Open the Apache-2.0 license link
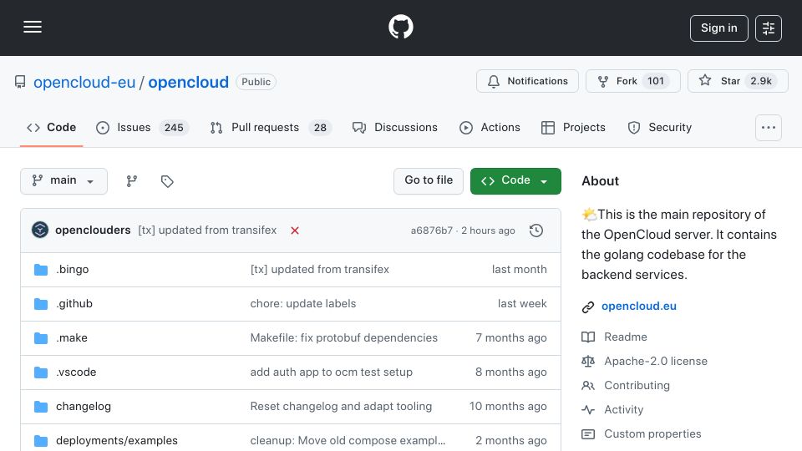The height and width of the screenshot is (451, 802). (656, 361)
